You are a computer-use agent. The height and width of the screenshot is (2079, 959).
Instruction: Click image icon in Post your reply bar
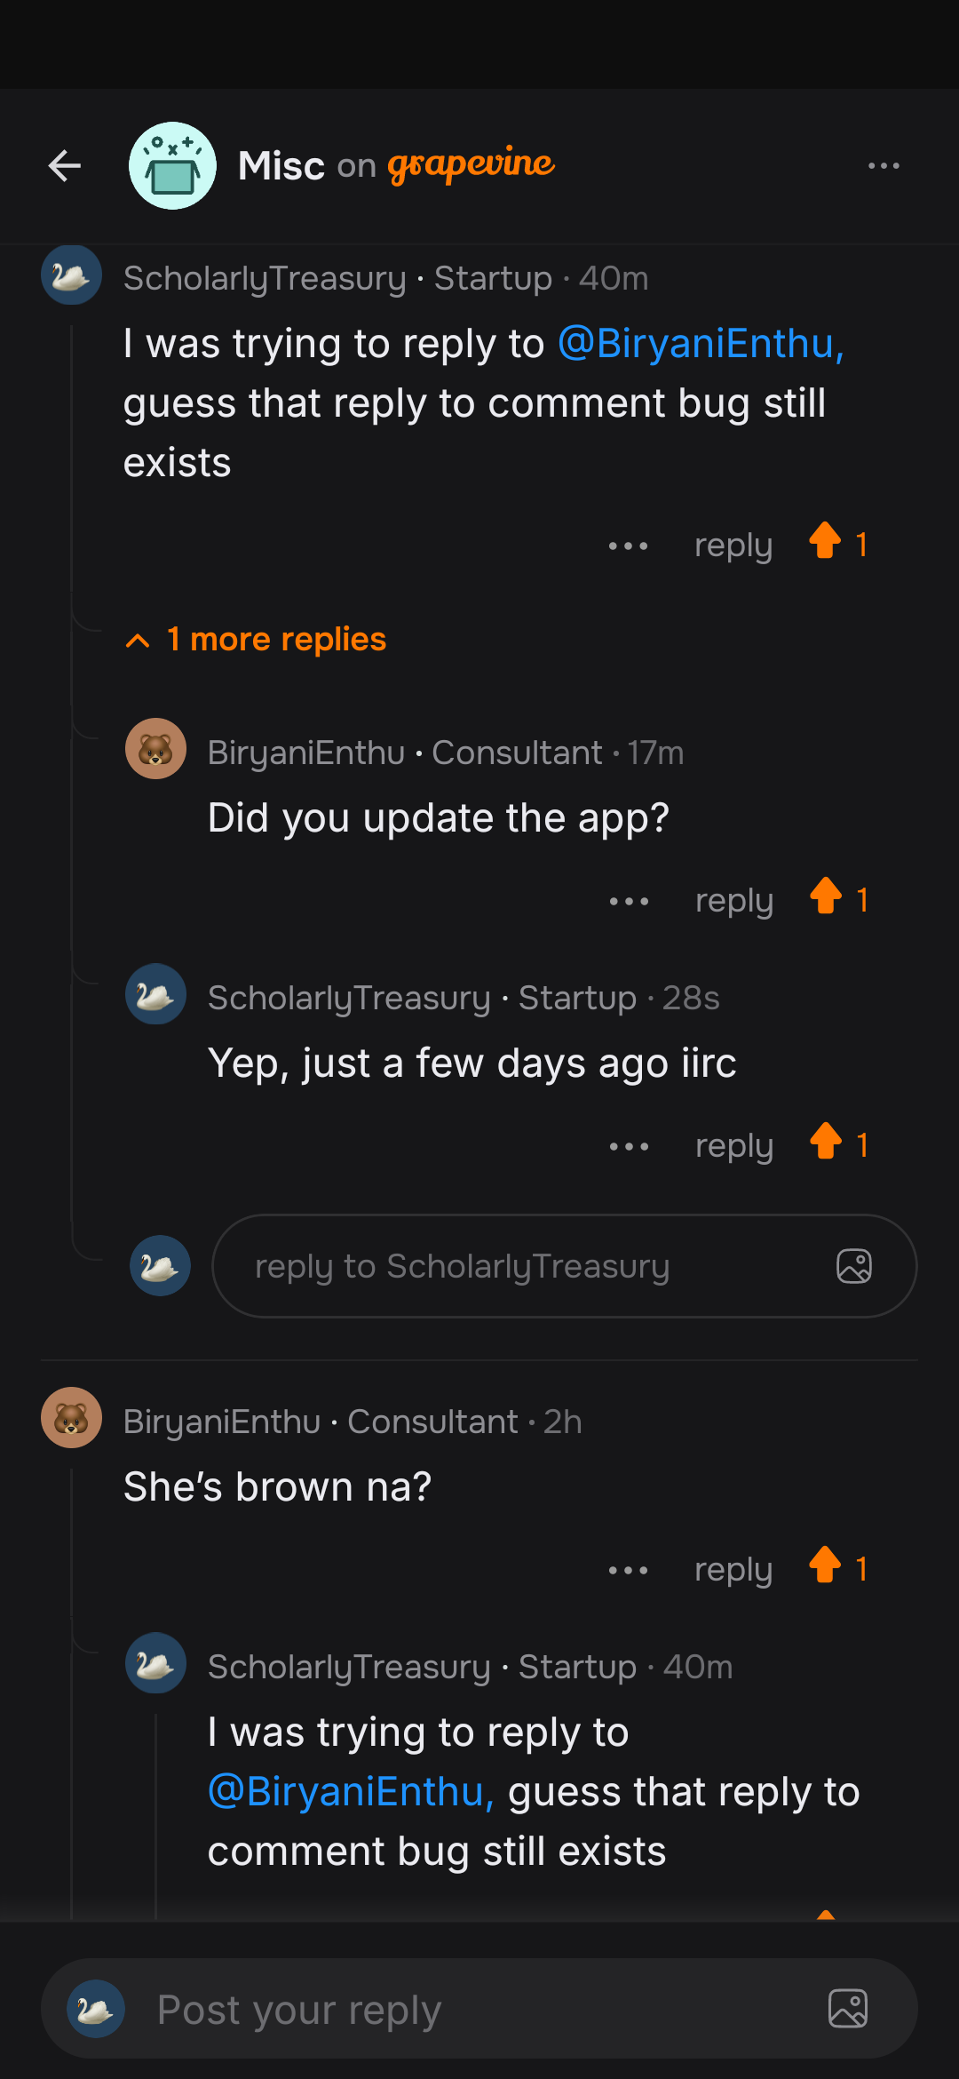coord(848,2008)
